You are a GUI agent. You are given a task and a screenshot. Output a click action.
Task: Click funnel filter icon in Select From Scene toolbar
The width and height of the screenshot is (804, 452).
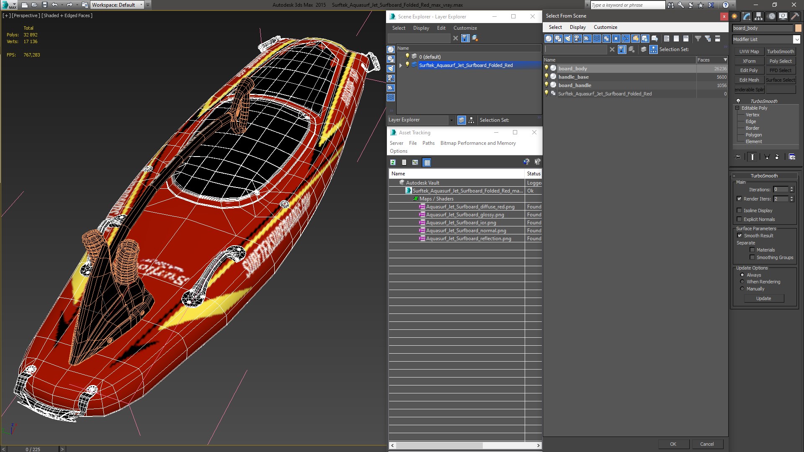point(698,39)
